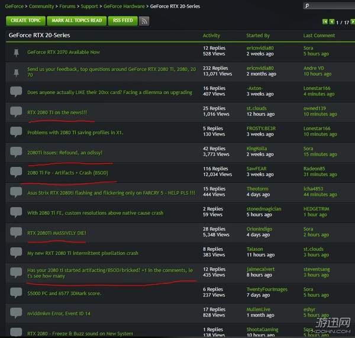
Task: Click speech bubble icon for MASSIVELY DIE topic
Action: click(x=16, y=233)
